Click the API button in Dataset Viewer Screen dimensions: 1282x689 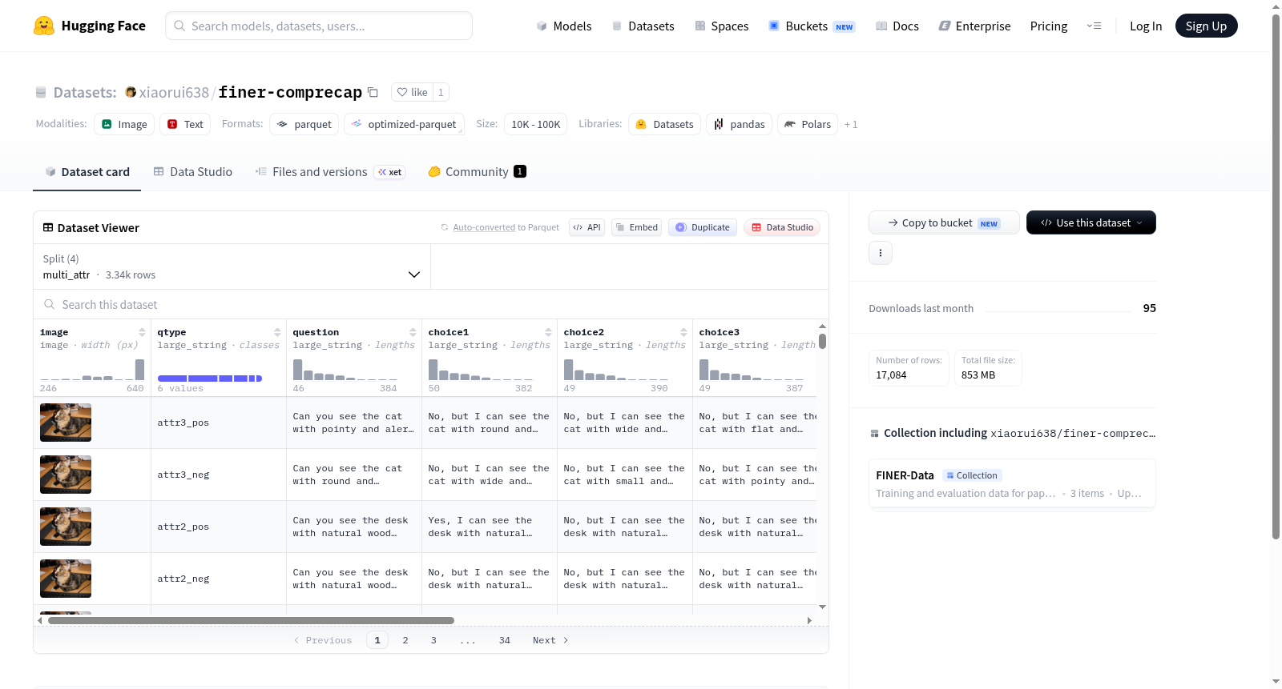coord(587,227)
